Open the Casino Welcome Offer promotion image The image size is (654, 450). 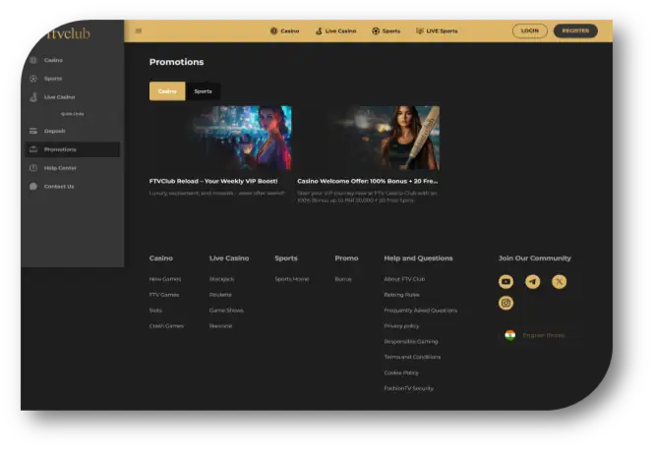coord(368,138)
